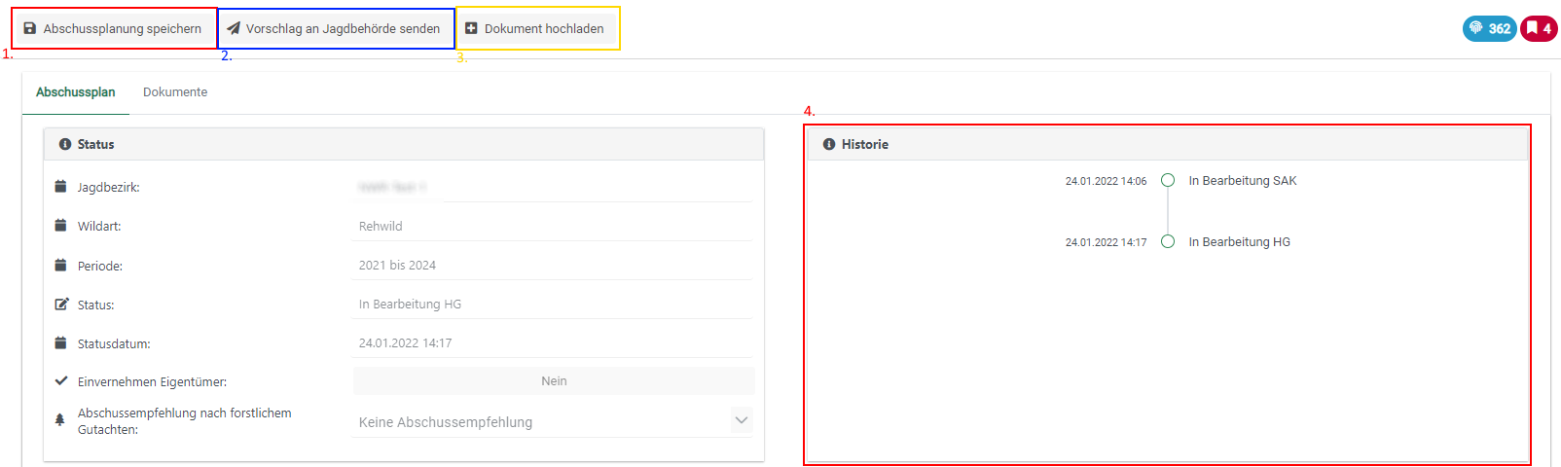The width and height of the screenshot is (1561, 467).
Task: Click the checkmark icon beside Einvernehmen Eigentümer
Action: (61, 381)
